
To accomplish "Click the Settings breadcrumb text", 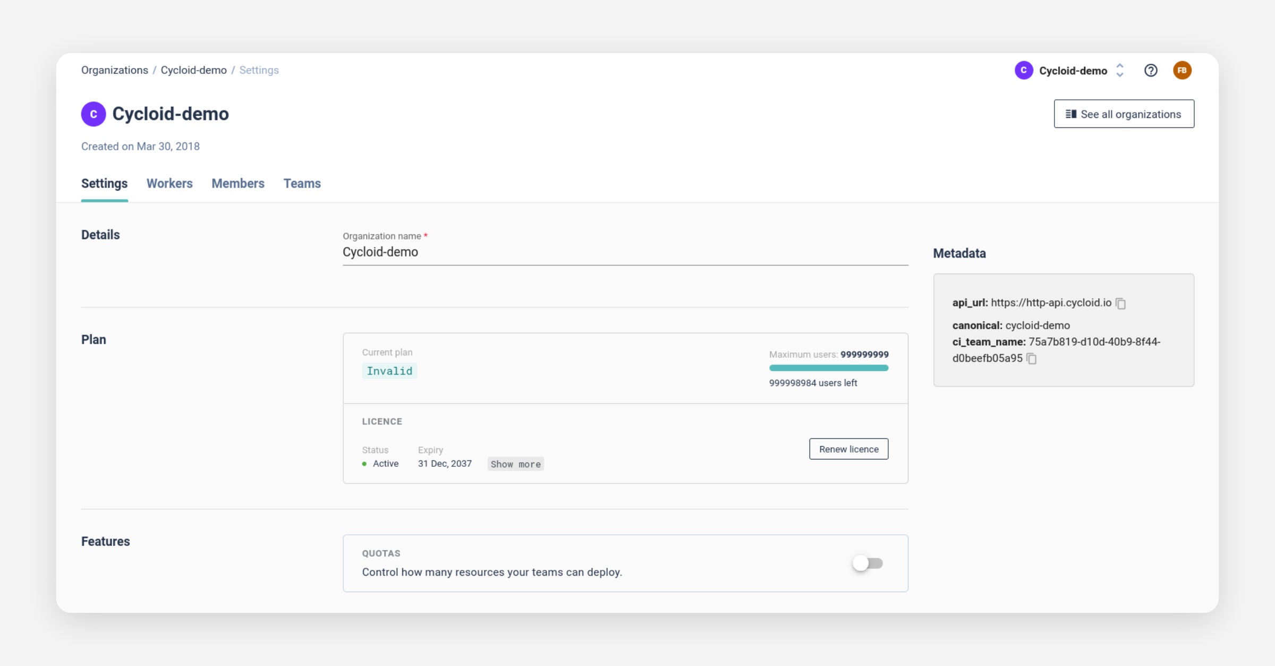I will (259, 70).
